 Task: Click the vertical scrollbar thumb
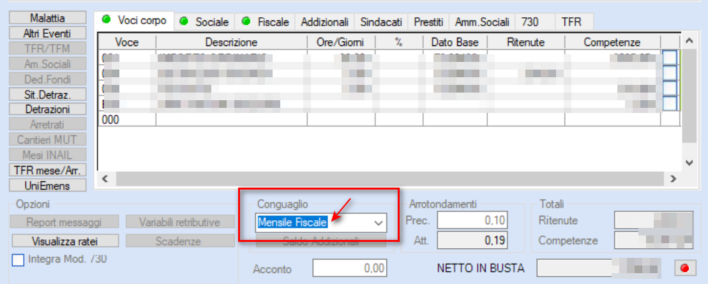pos(689,96)
